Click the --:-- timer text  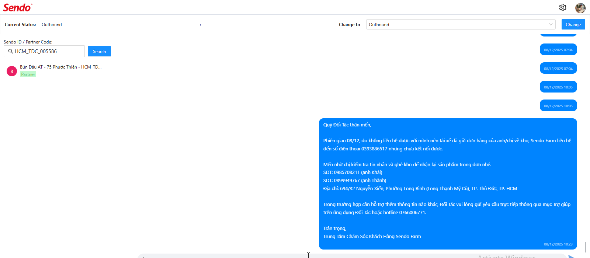[200, 25]
